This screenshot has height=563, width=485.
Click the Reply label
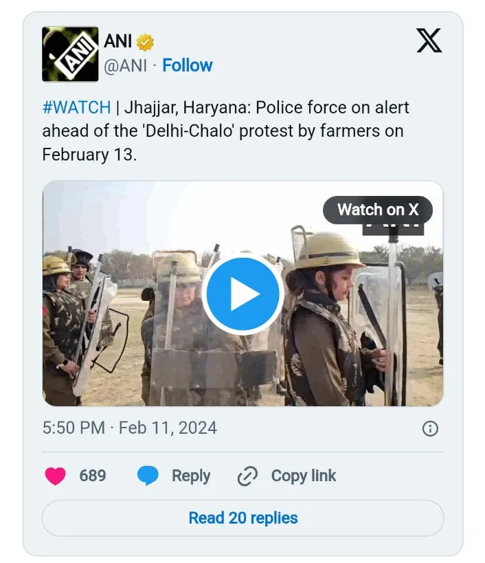point(191,476)
